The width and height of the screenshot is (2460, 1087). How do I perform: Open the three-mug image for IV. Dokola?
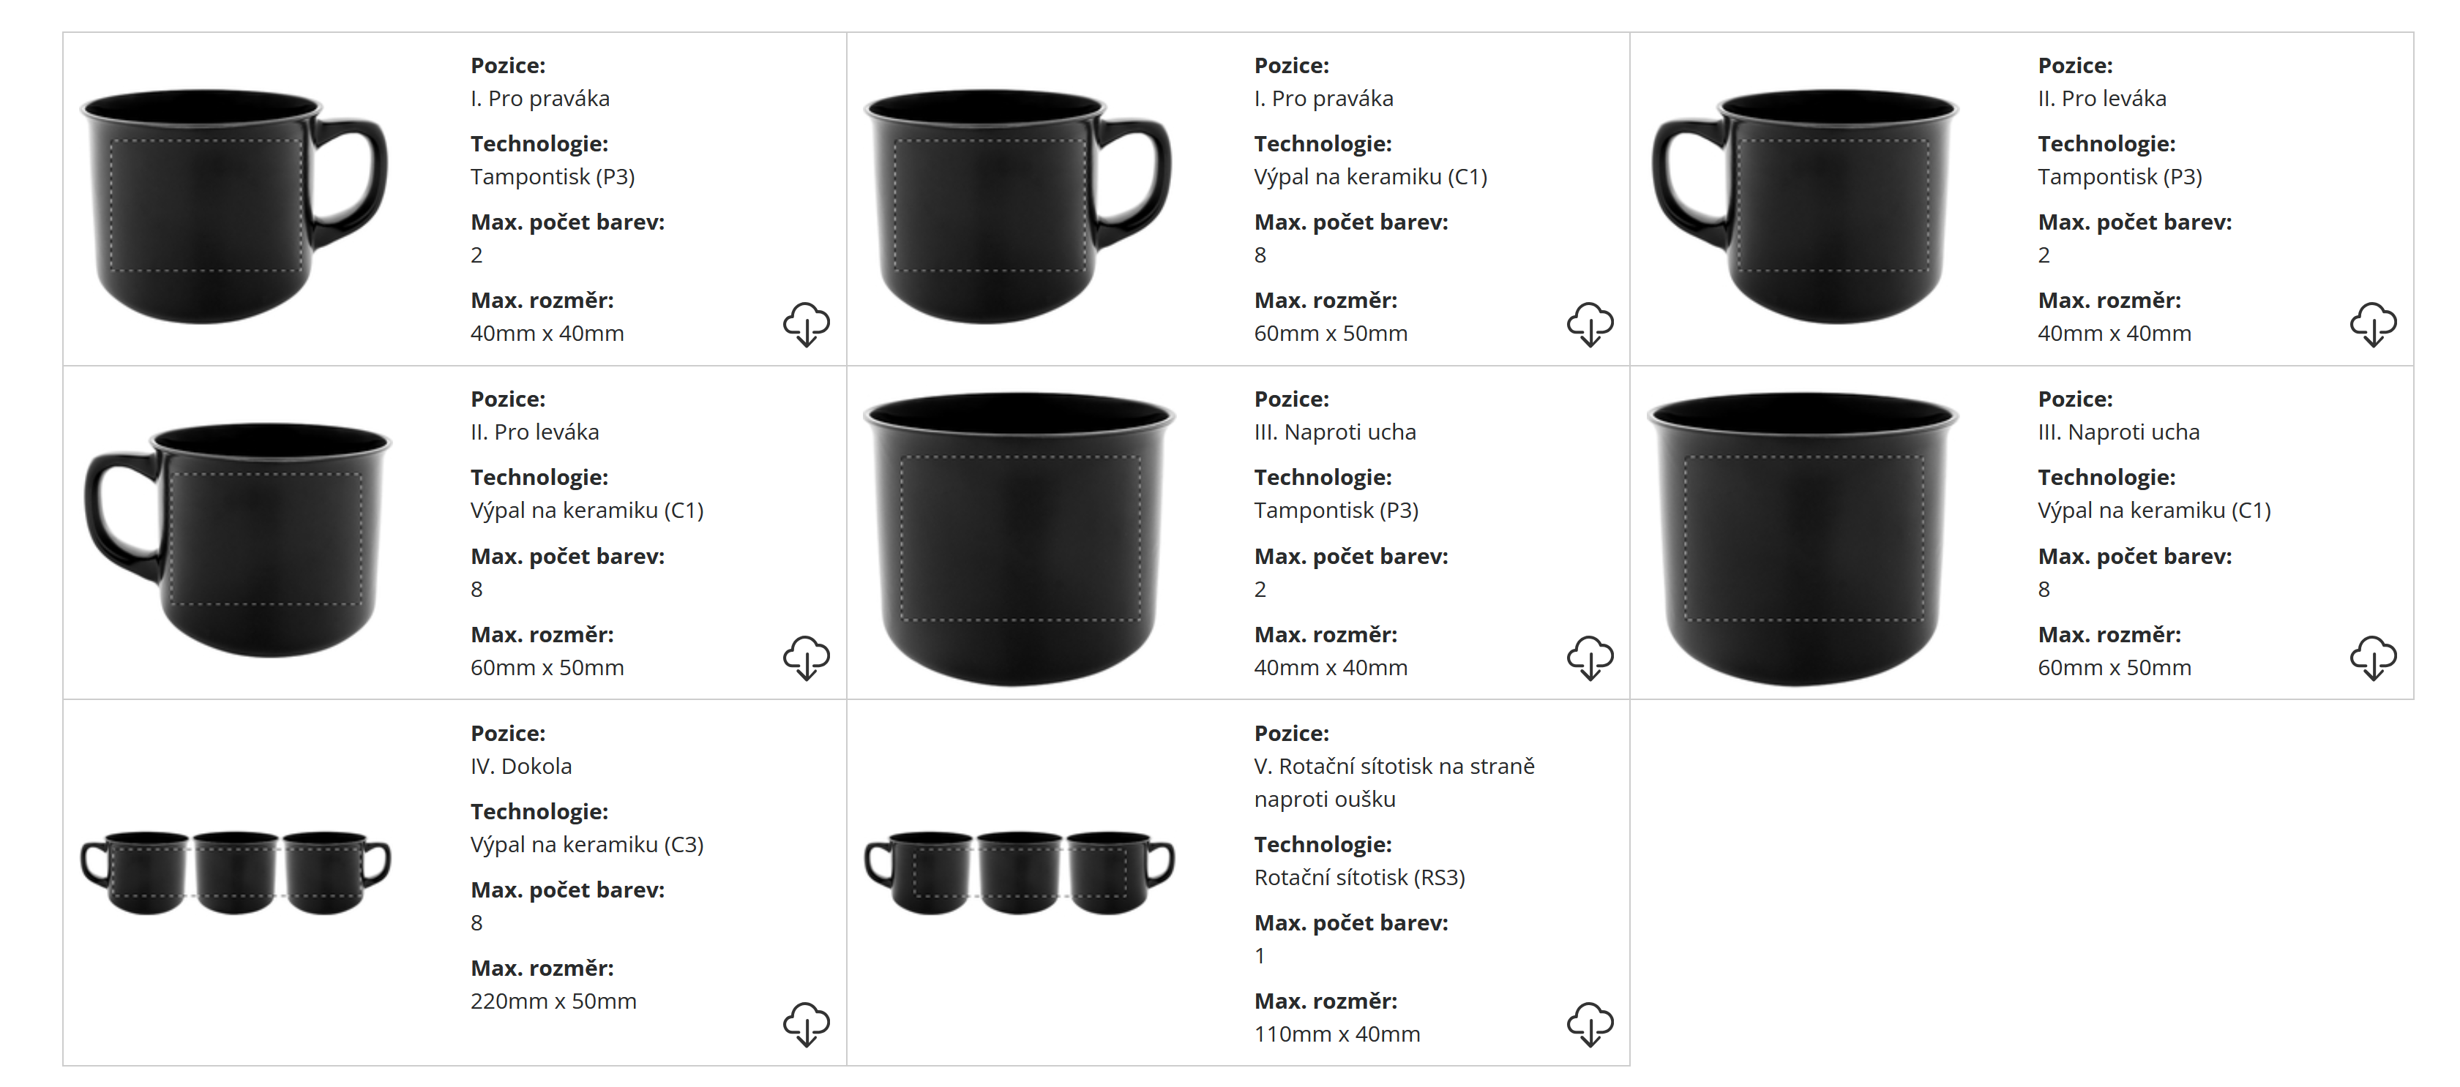(236, 872)
